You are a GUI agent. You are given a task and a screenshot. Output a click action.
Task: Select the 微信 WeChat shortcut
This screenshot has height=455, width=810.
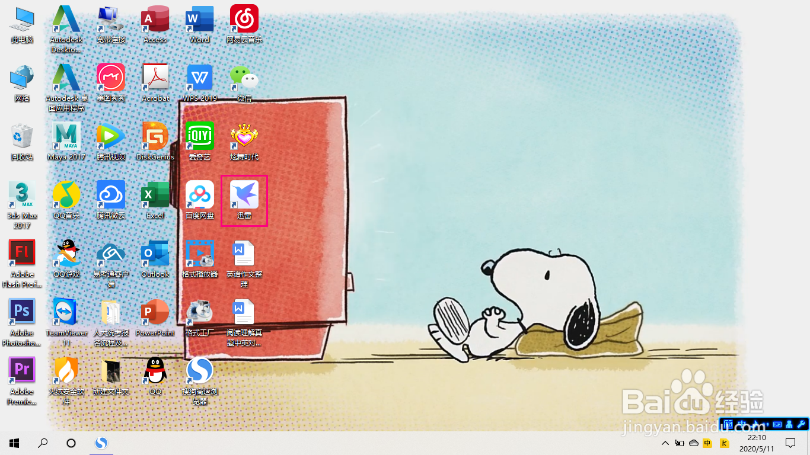pyautogui.click(x=244, y=84)
